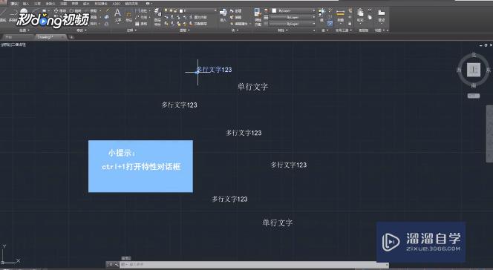Select the 多行文字123 text under the crosshair
The height and width of the screenshot is (270, 493).
[x=214, y=70]
